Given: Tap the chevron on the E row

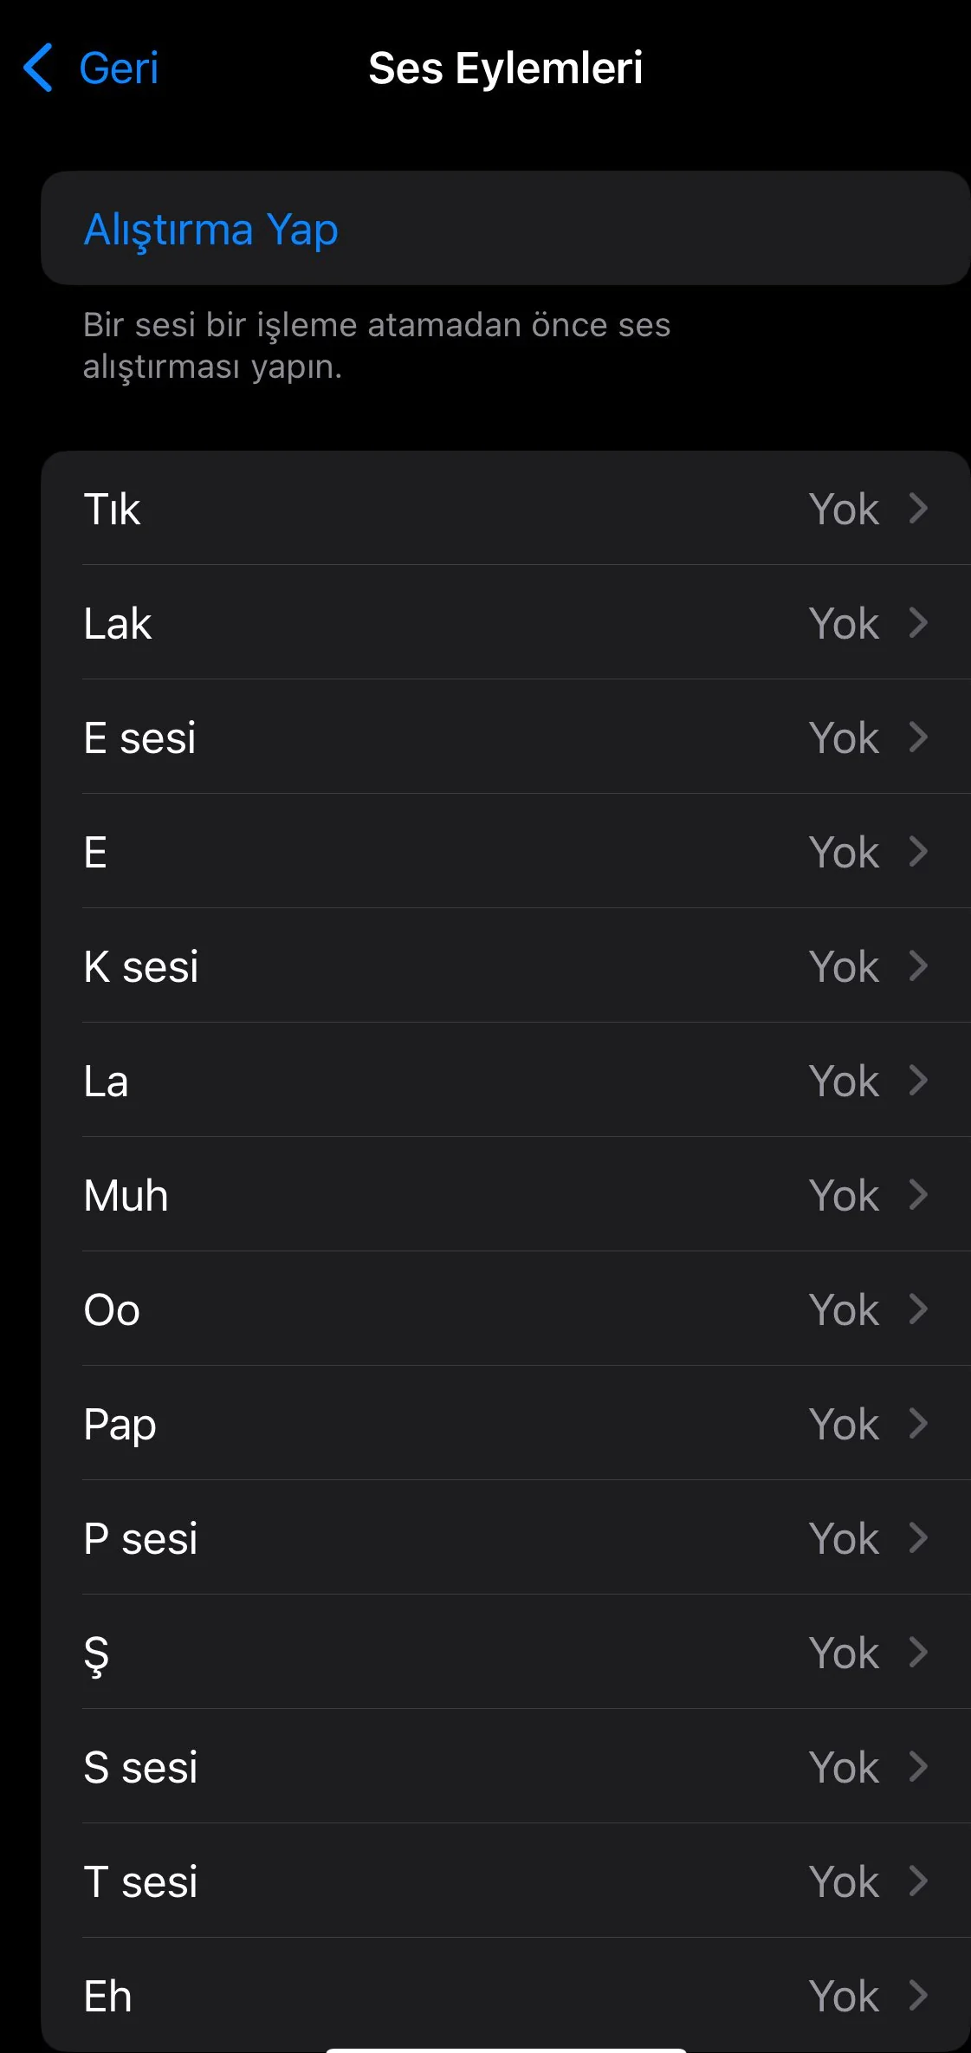Looking at the screenshot, I should (x=918, y=852).
